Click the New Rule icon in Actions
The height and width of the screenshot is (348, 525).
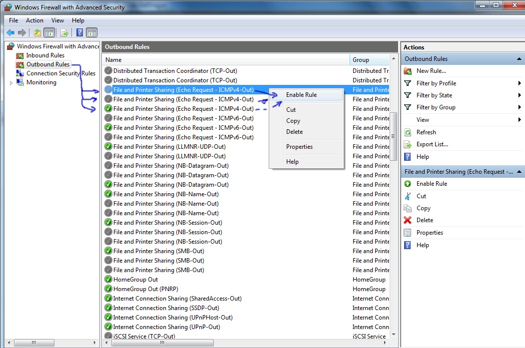pyautogui.click(x=408, y=71)
